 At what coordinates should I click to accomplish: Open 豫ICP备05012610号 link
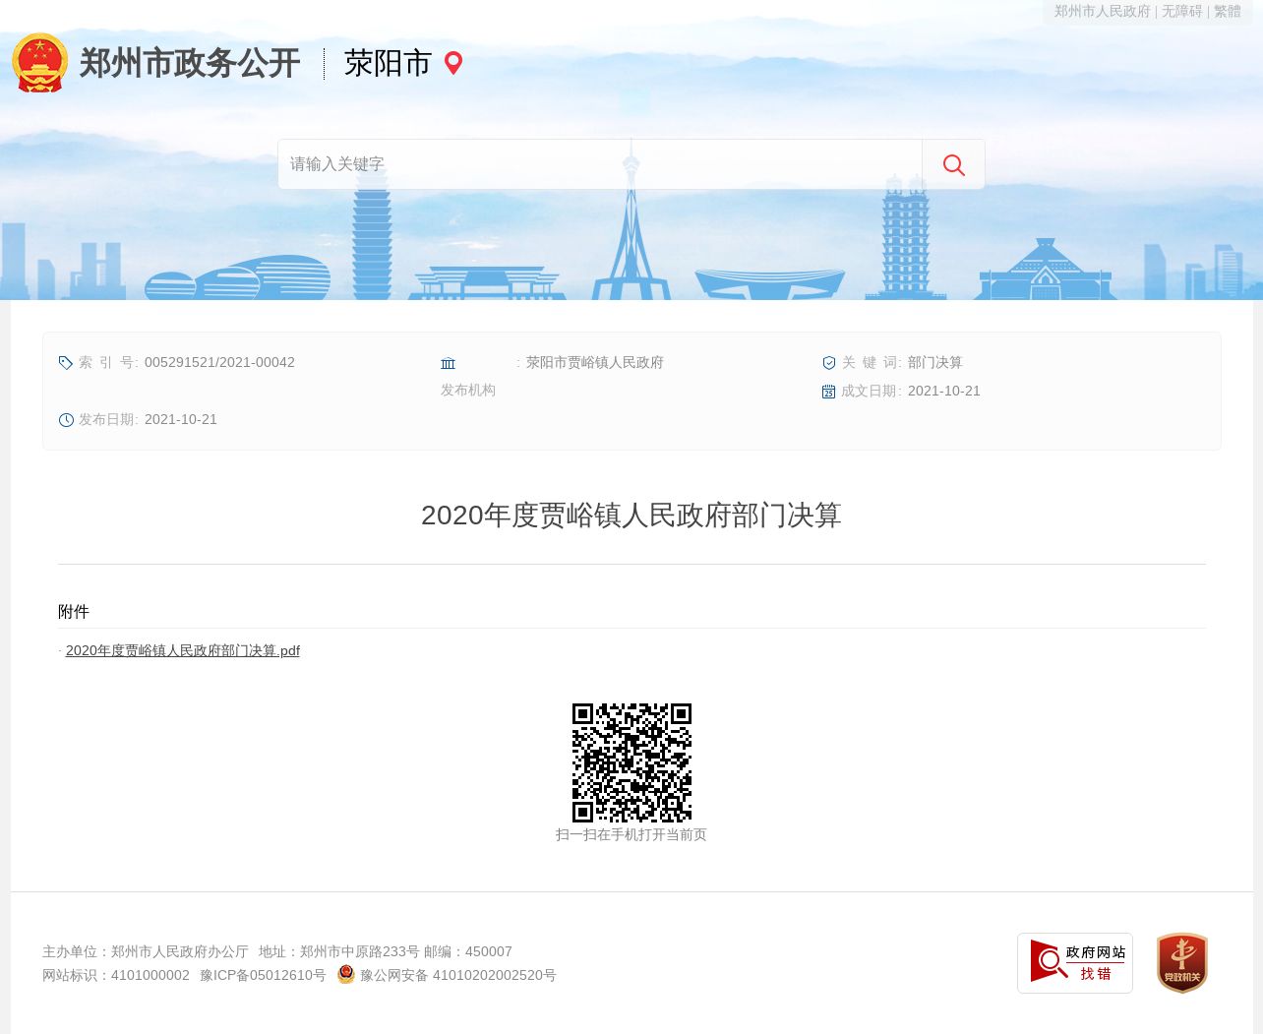pos(263,975)
